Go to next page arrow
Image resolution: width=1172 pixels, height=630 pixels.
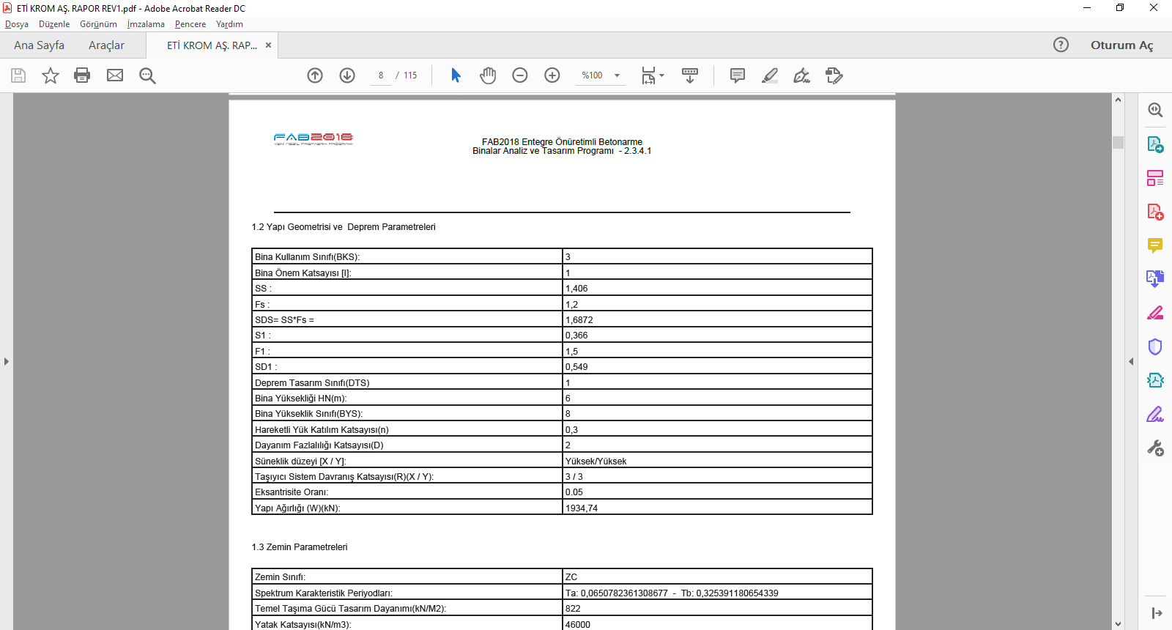tap(347, 75)
